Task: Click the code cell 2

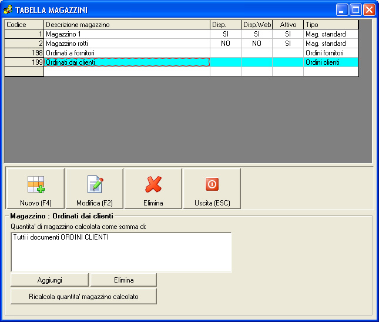Action: pyautogui.click(x=24, y=44)
